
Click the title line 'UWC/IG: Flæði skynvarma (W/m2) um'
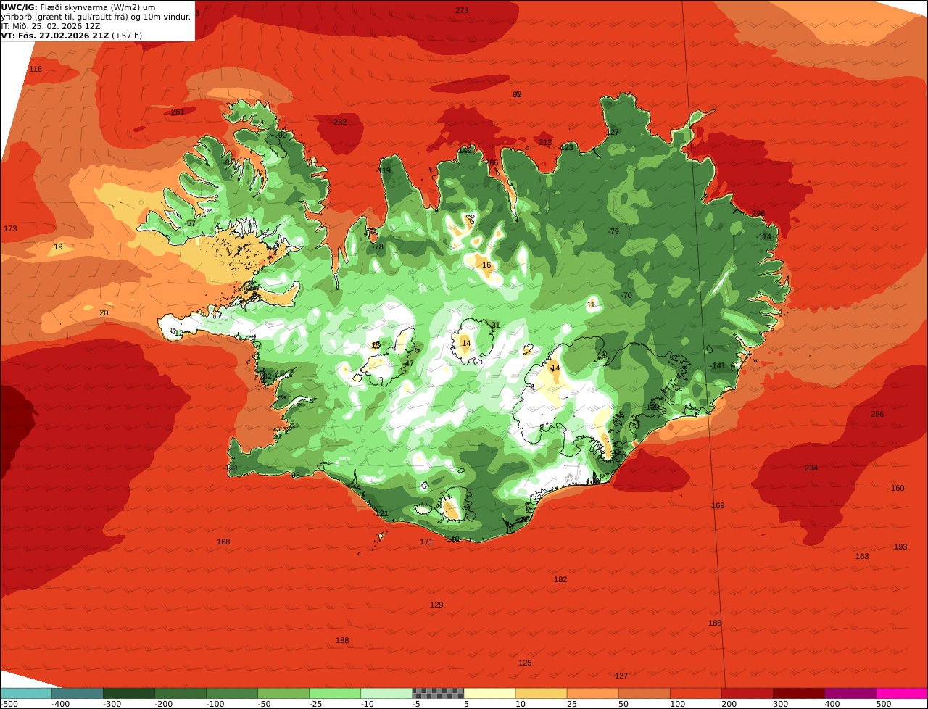tap(78, 7)
